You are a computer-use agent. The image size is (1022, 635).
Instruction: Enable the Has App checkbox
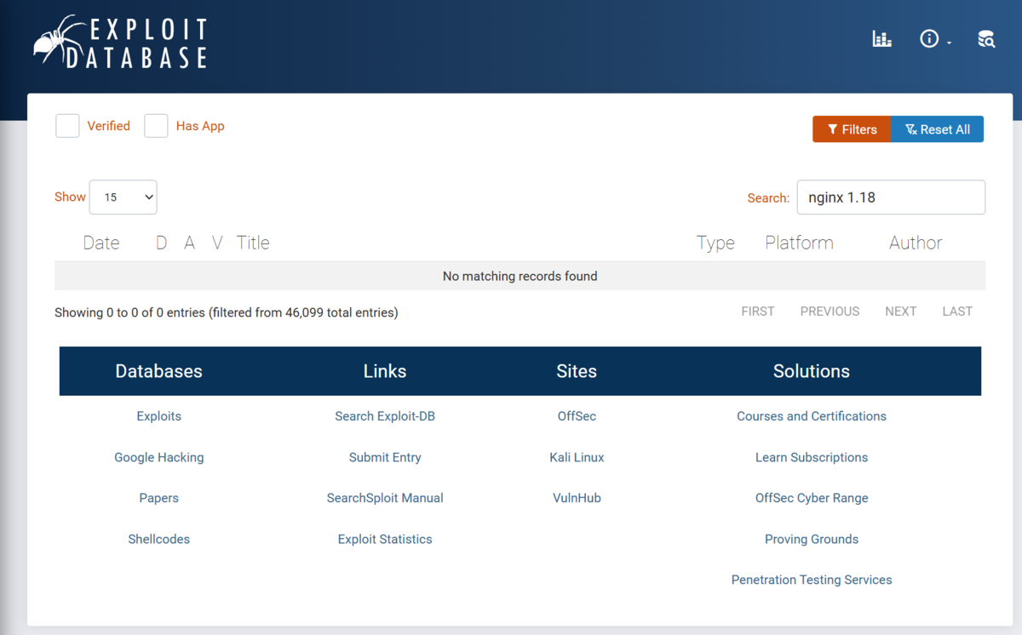tap(156, 126)
